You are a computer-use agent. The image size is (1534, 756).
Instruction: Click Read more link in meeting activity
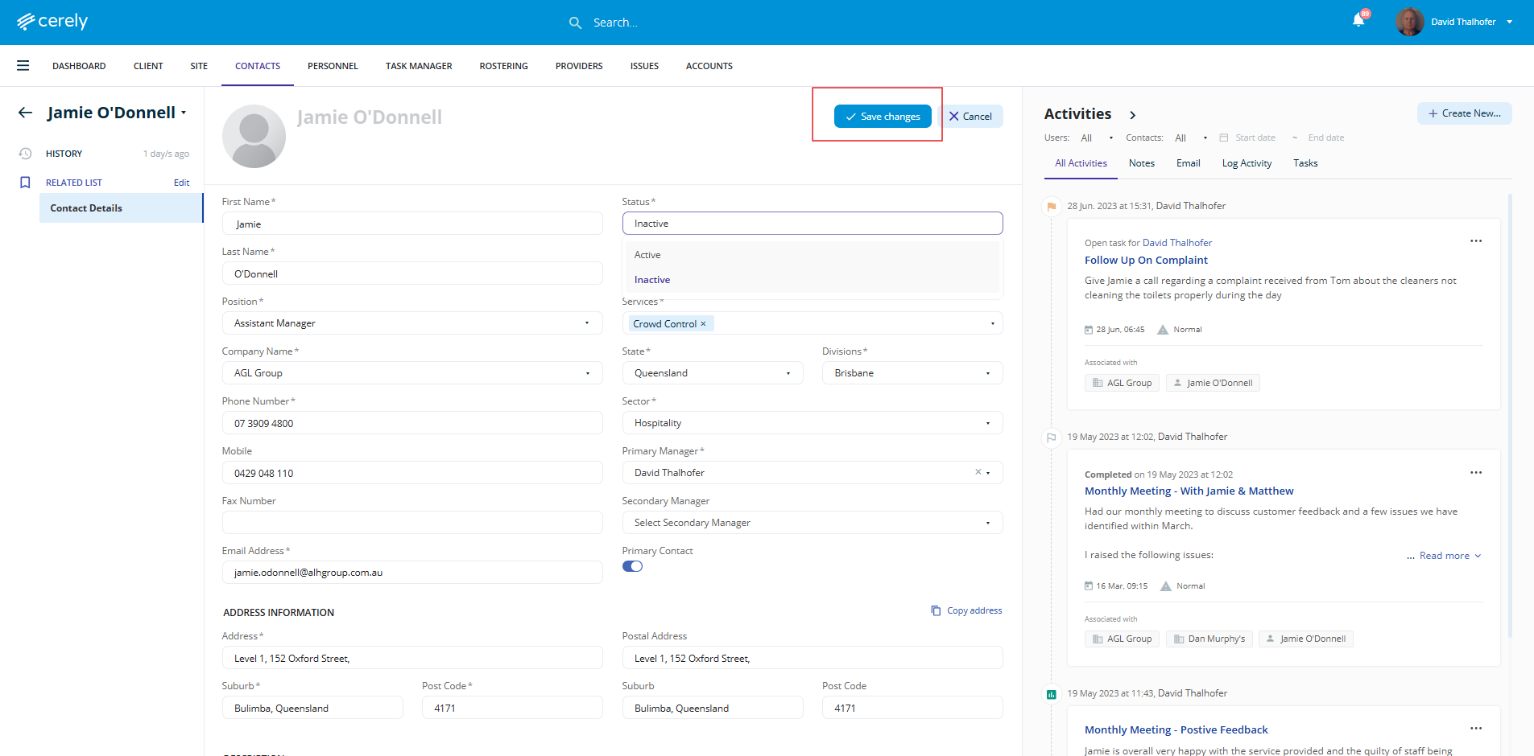coord(1444,556)
